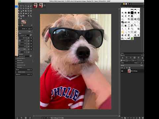This screenshot has height=119, width=159.
Task: Enable Smooth stroke option
Action: 16,63
